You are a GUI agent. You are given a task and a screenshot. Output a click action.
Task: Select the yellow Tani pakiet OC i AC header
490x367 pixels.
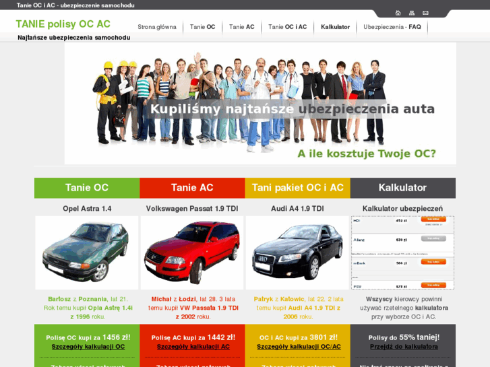pyautogui.click(x=297, y=188)
